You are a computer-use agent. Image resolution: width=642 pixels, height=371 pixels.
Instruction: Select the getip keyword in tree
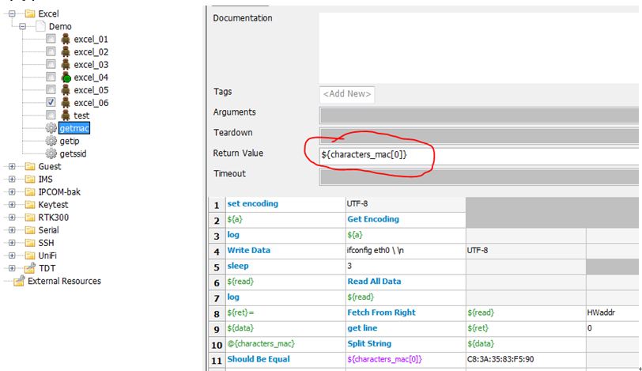[70, 142]
